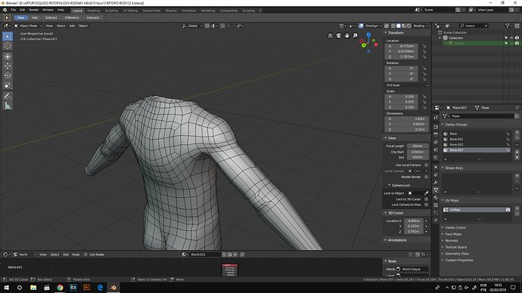Click the zoom magnifier viewport gizmo

click(355, 35)
